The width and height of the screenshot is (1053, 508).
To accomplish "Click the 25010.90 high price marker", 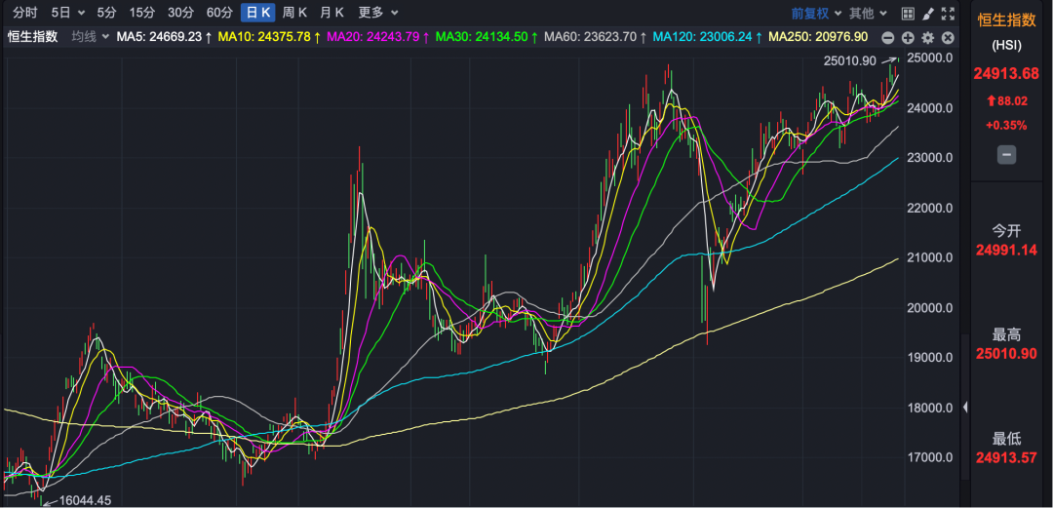I will click(x=849, y=61).
